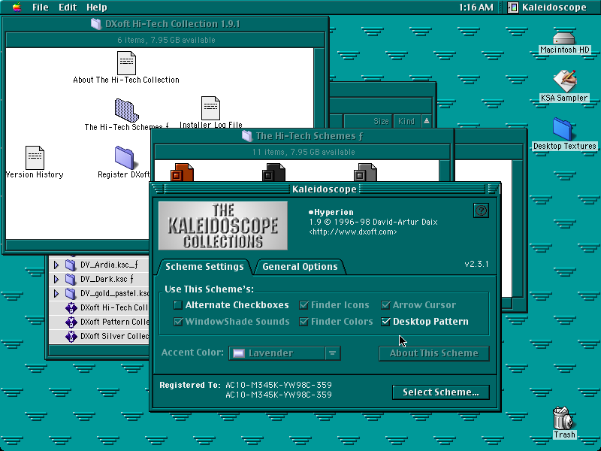Image resolution: width=601 pixels, height=451 pixels.
Task: Click the Size column header
Action: tap(368, 122)
